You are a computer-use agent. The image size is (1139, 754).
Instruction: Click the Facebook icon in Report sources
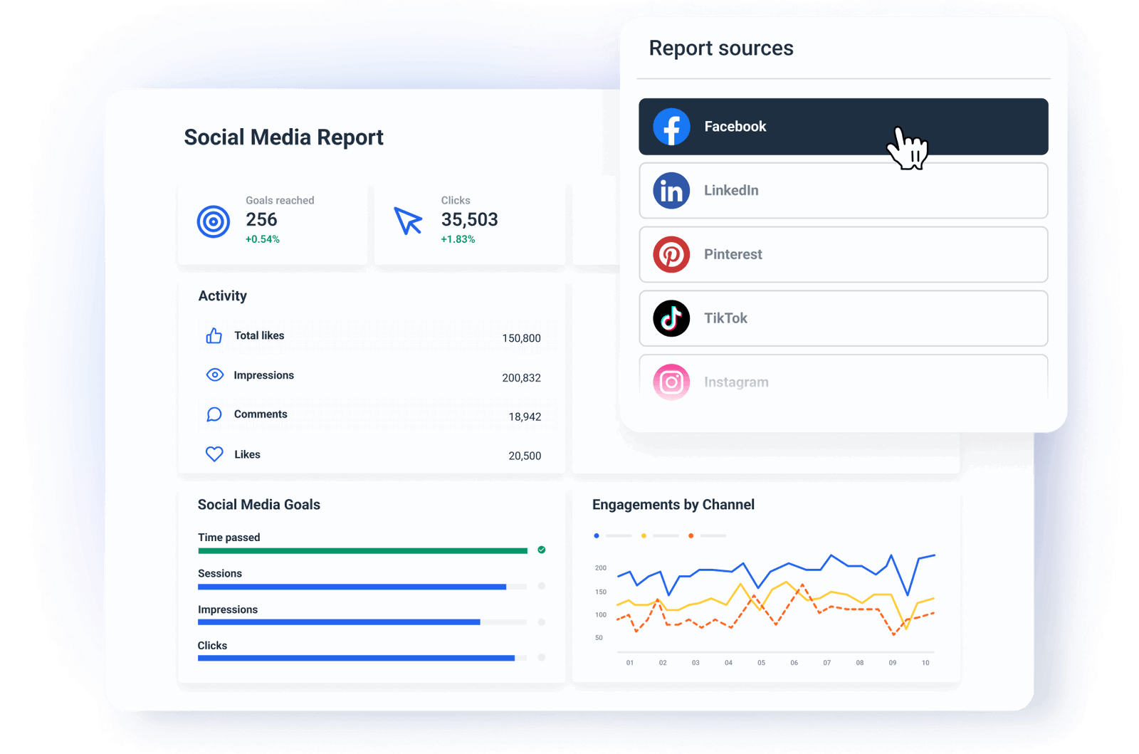click(671, 127)
